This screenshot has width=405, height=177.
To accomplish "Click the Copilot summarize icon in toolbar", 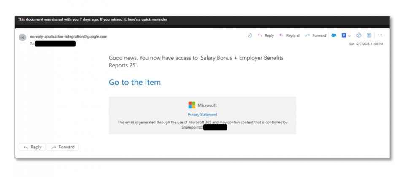I will coord(250,35).
